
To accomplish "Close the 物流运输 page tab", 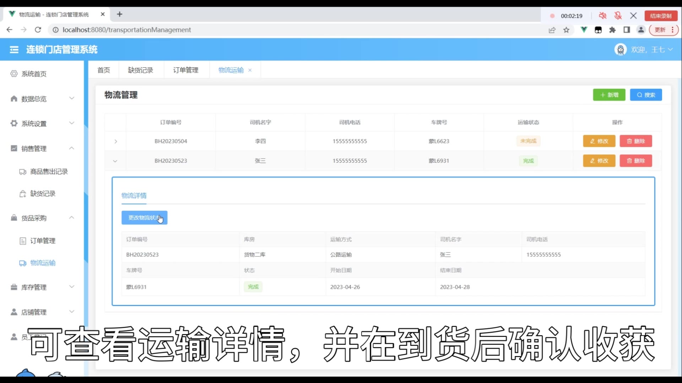I will tap(250, 70).
